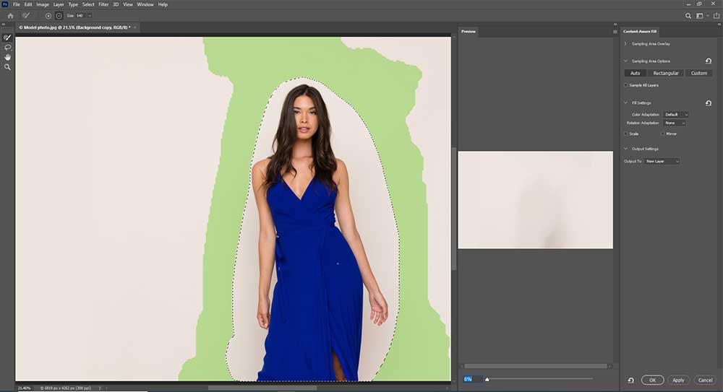Screen dimensions: 723x392
Task: Select the Sampling Brush tool in toolbar
Action: pos(7,38)
